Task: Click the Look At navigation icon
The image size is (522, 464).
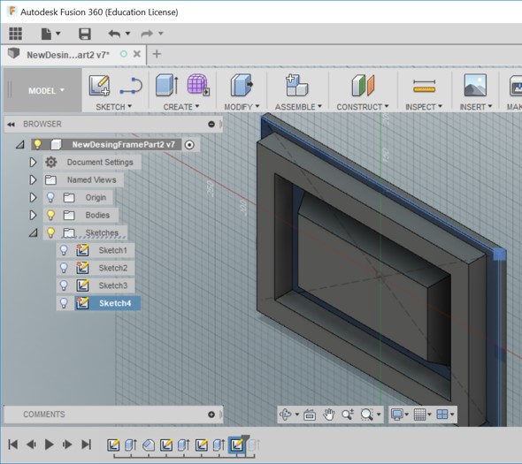Action: (x=310, y=415)
